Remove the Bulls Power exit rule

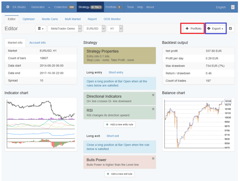point(153,158)
